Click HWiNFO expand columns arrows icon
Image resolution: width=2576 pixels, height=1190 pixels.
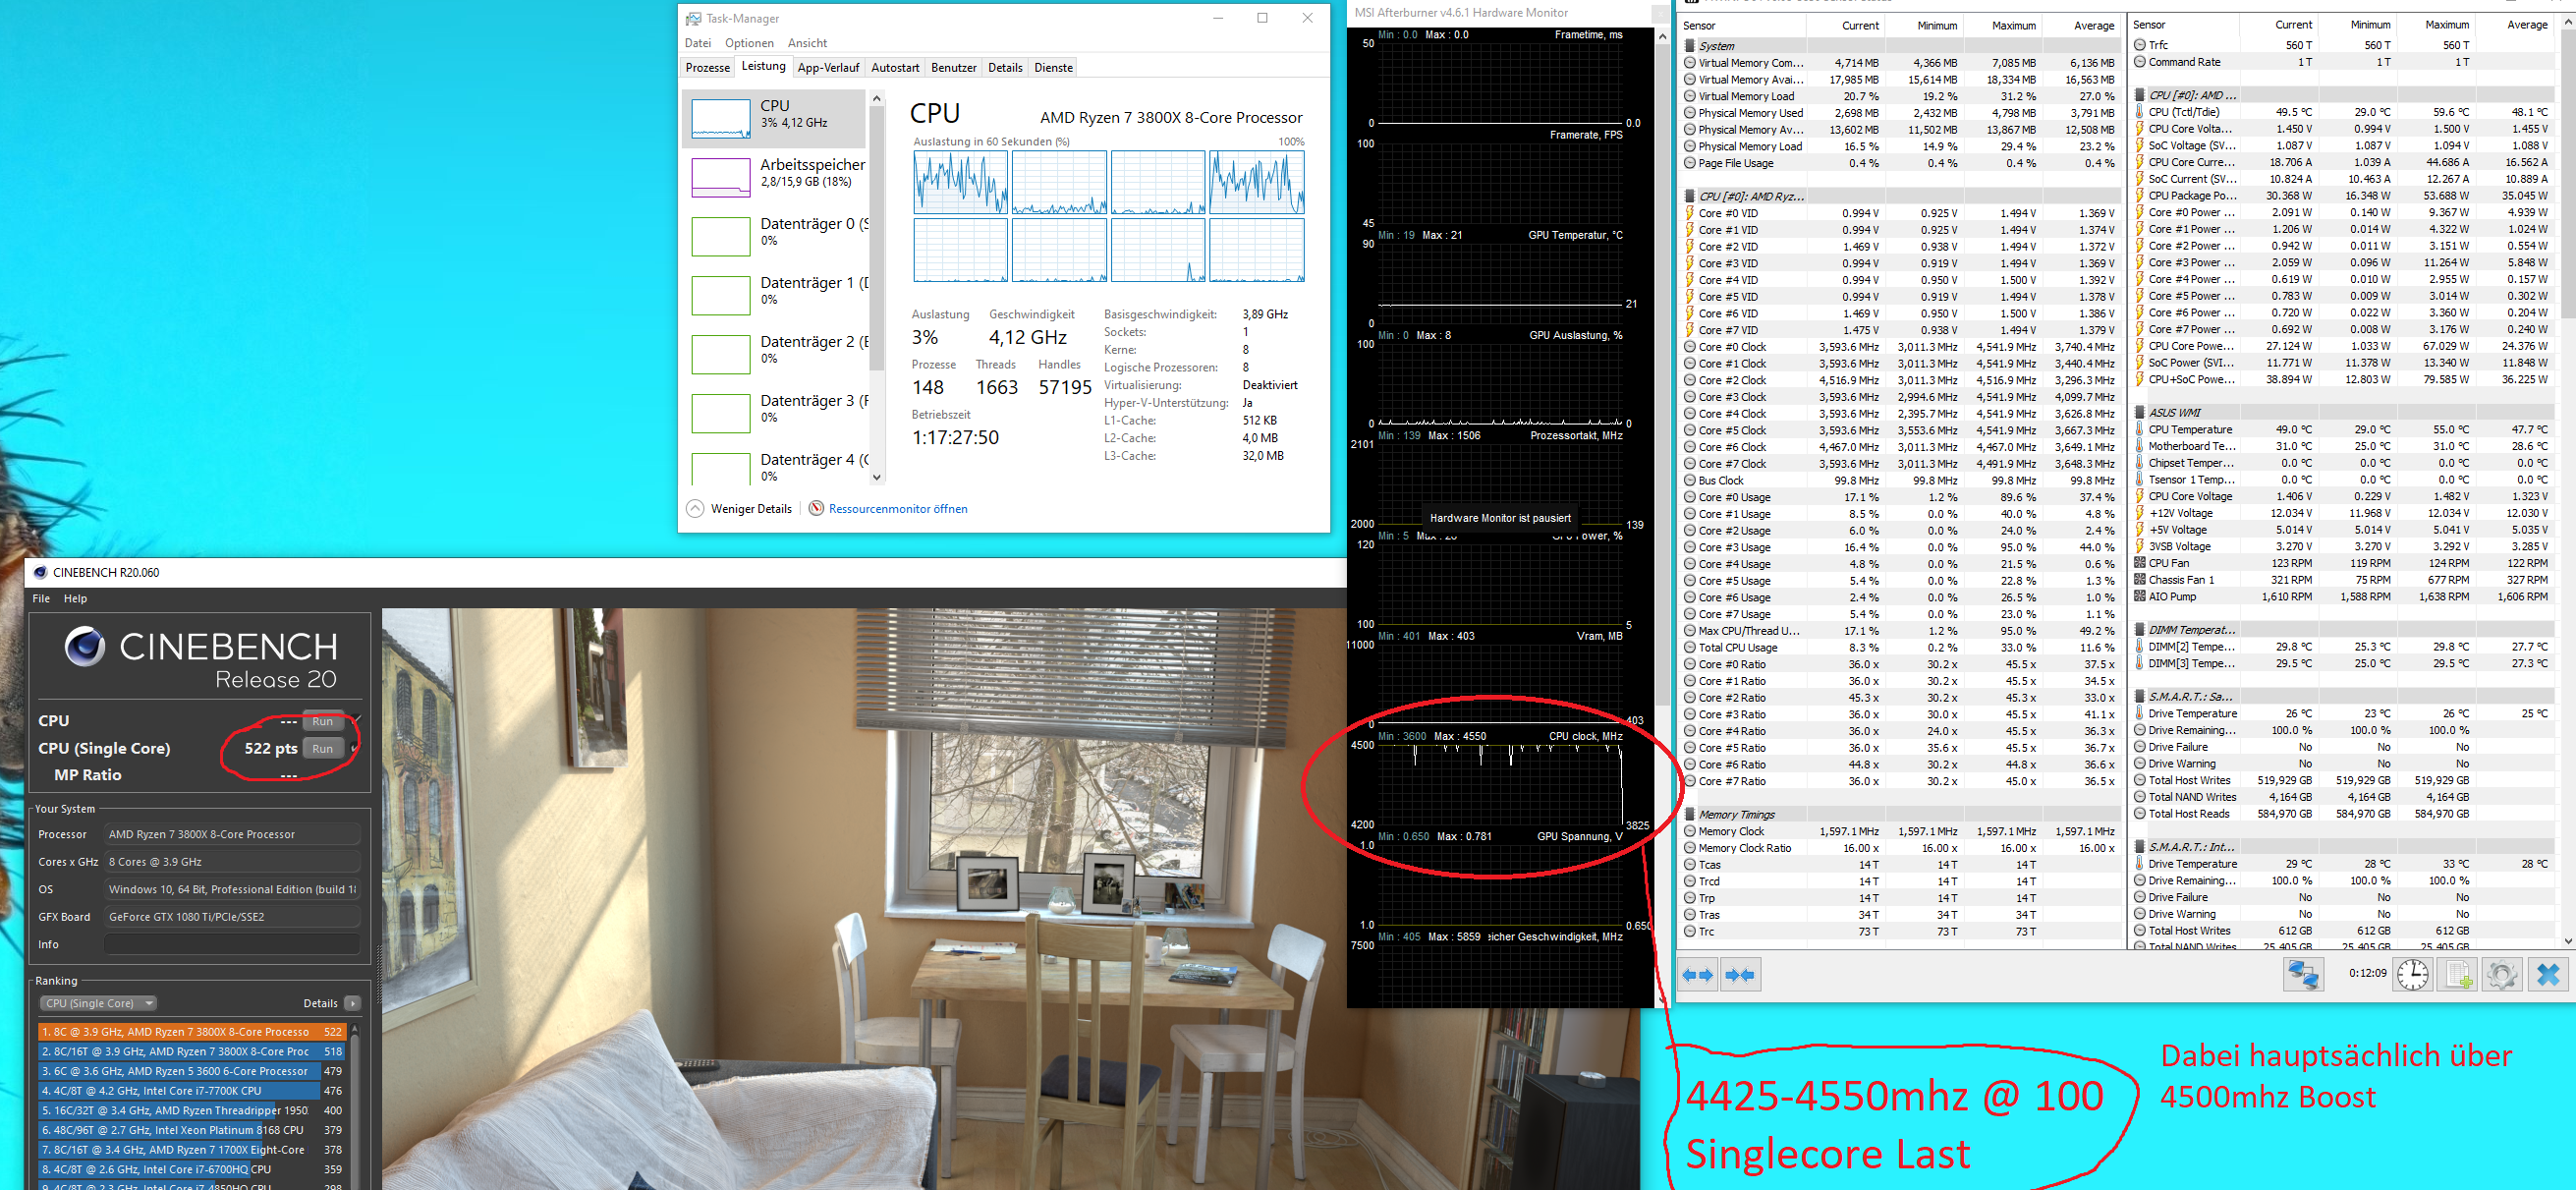tap(1698, 975)
